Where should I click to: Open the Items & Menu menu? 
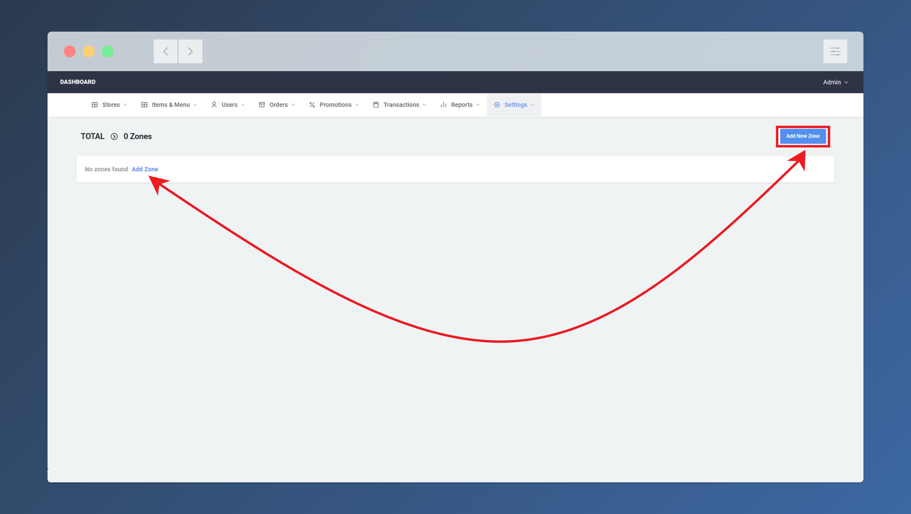click(x=169, y=105)
